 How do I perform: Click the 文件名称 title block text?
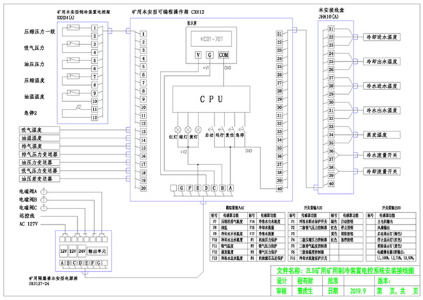tap(346, 270)
